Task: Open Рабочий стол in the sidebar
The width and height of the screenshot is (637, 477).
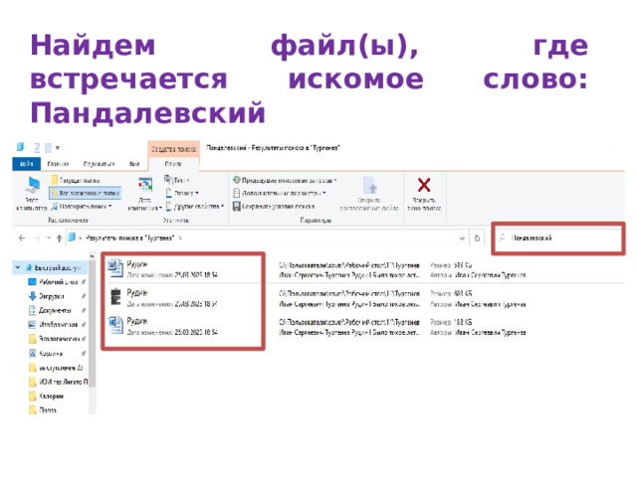Action: [58, 281]
